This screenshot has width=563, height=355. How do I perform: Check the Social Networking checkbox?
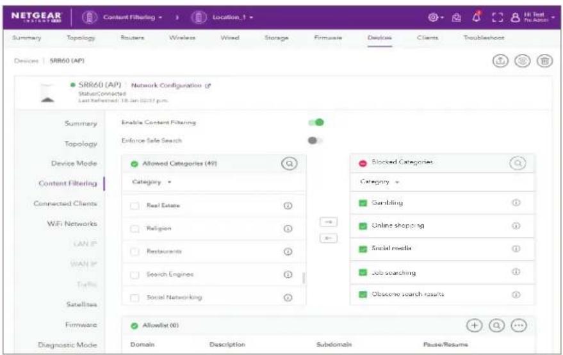[135, 298]
